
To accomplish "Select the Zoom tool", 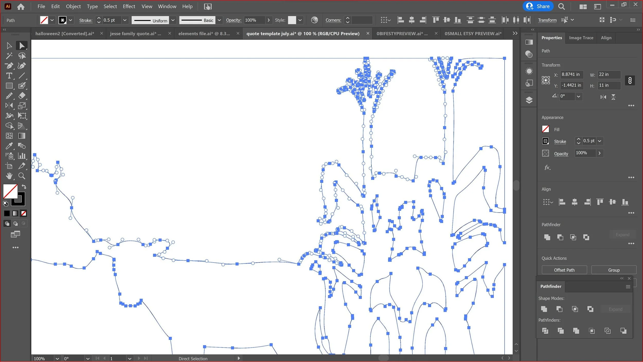I will click(22, 176).
